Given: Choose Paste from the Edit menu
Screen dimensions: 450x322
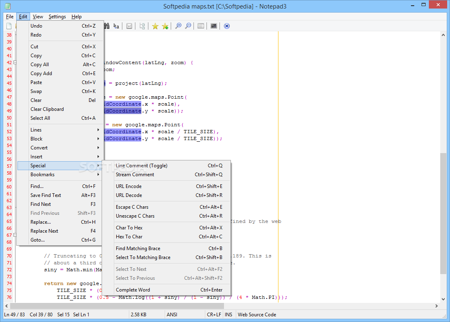Looking at the screenshot, I should coord(60,82).
